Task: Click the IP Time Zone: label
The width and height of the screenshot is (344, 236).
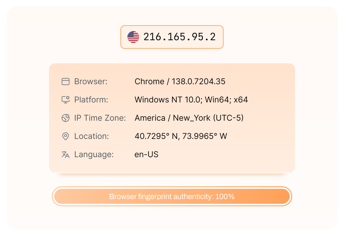Action: tap(100, 118)
